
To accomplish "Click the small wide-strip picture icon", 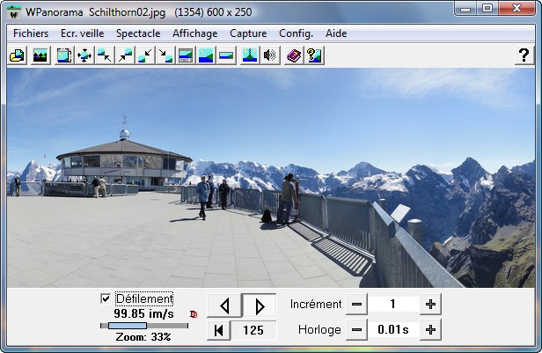I will tap(226, 55).
